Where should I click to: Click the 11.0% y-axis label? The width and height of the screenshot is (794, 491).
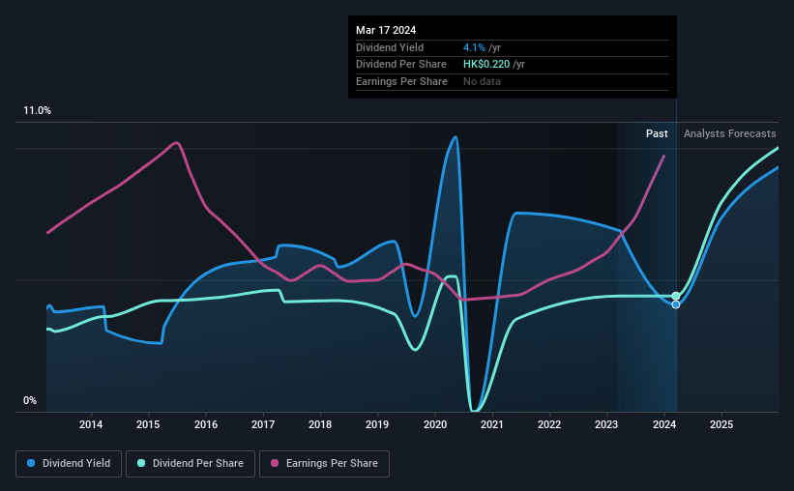tap(37, 111)
